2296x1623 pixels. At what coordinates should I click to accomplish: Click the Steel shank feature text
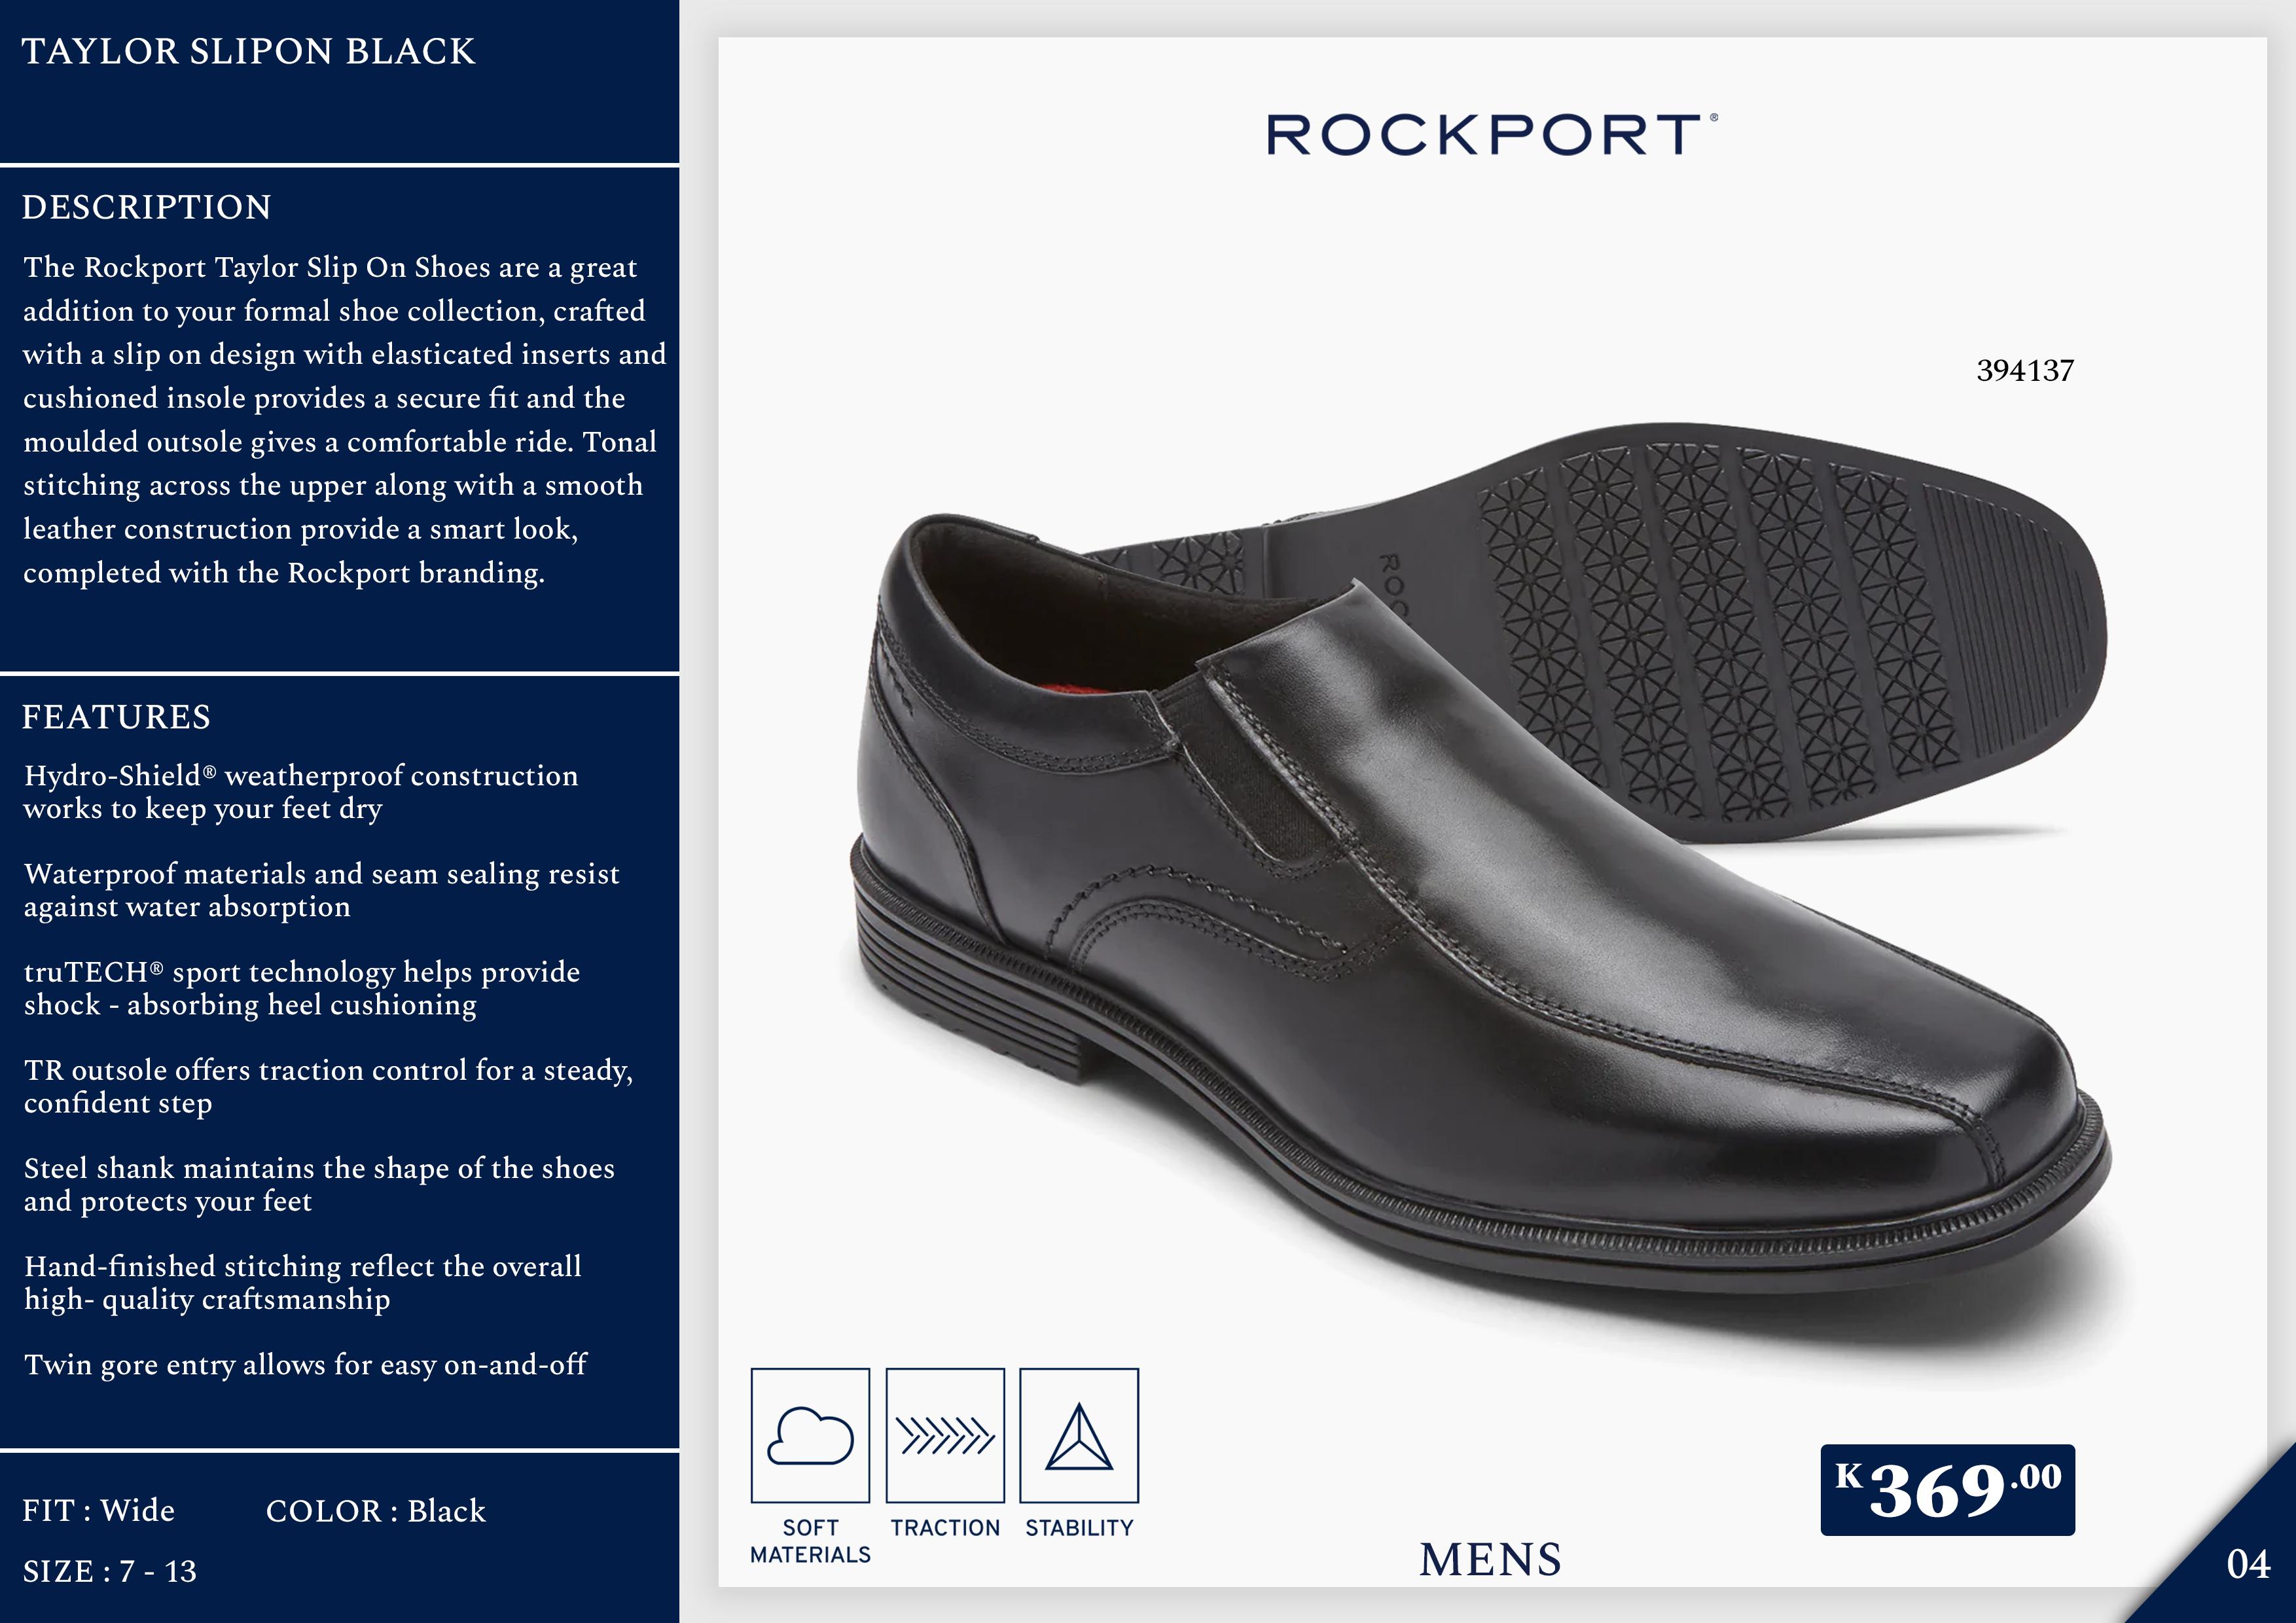(x=319, y=1184)
